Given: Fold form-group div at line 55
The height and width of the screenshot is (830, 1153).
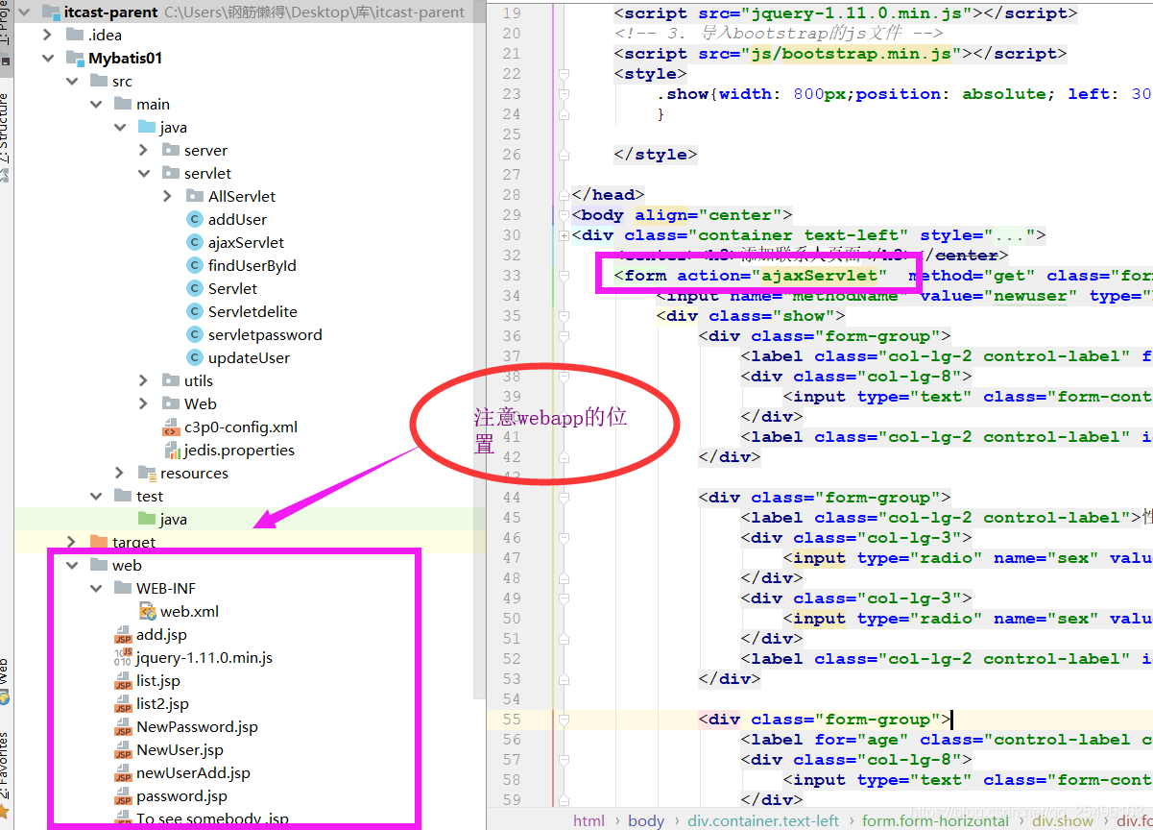Looking at the screenshot, I should point(564,720).
